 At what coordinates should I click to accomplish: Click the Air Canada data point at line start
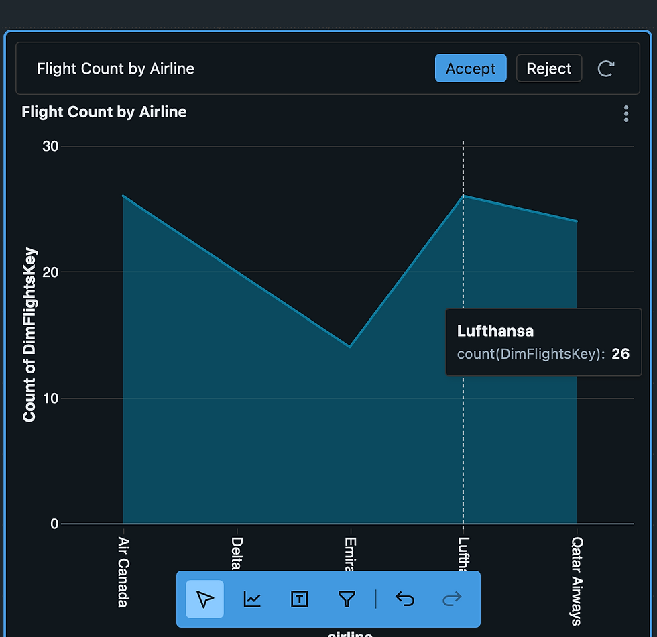(x=123, y=196)
